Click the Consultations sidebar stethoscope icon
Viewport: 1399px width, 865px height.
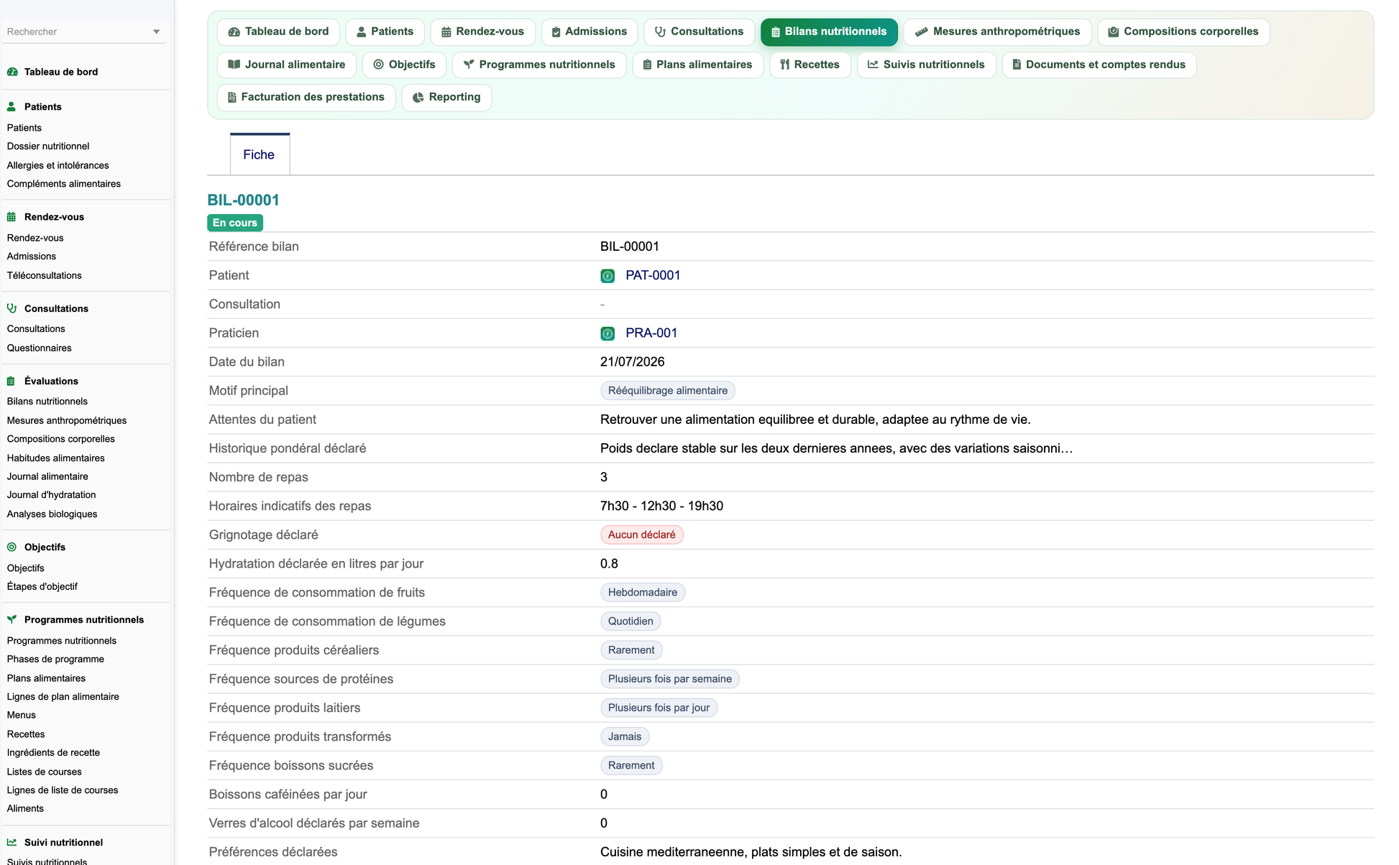(x=12, y=308)
